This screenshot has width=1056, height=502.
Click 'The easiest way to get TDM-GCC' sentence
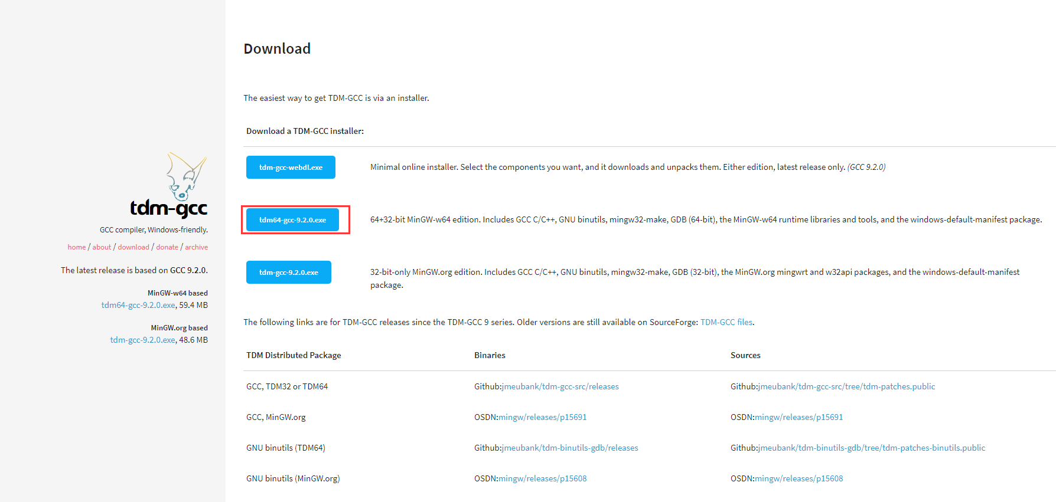[336, 98]
